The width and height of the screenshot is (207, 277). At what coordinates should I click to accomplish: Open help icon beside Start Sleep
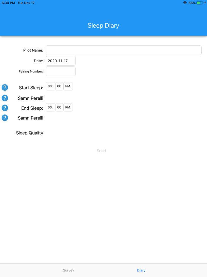click(x=5, y=87)
